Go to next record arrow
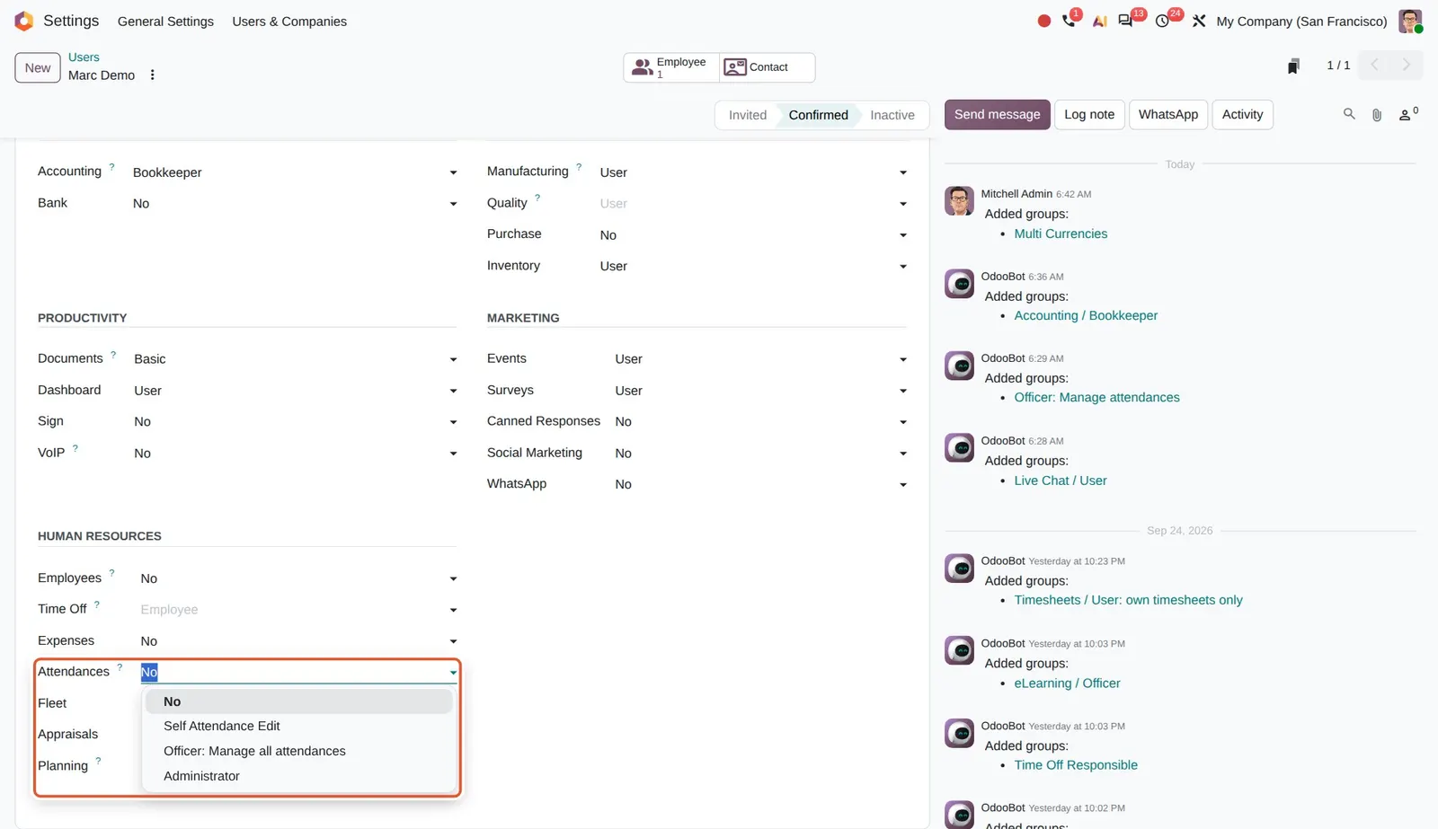The width and height of the screenshot is (1438, 829). pyautogui.click(x=1407, y=65)
